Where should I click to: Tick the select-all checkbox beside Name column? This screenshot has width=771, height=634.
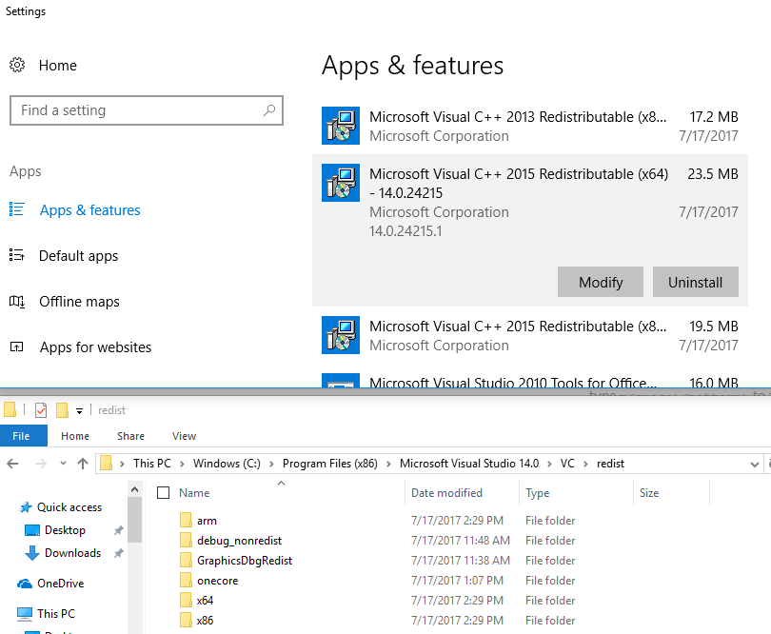[163, 493]
